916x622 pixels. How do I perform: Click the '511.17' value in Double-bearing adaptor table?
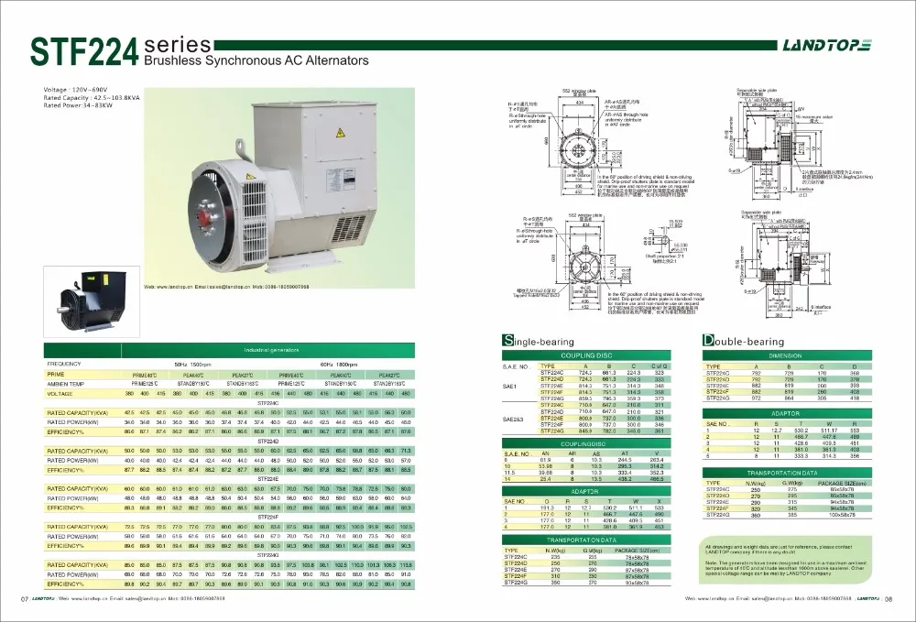point(828,431)
